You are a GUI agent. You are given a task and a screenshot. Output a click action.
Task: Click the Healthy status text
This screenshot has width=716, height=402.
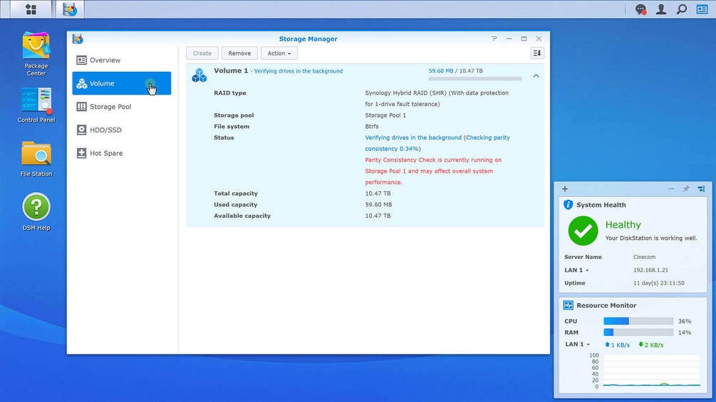pyautogui.click(x=623, y=225)
